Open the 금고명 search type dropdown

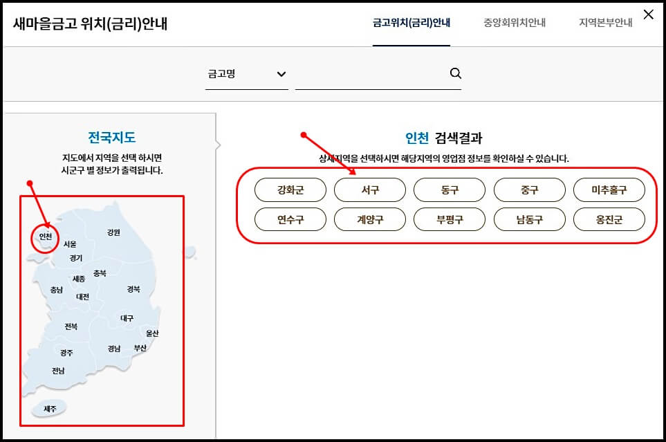coord(247,74)
